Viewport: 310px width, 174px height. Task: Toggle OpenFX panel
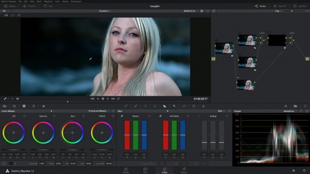click(280, 6)
